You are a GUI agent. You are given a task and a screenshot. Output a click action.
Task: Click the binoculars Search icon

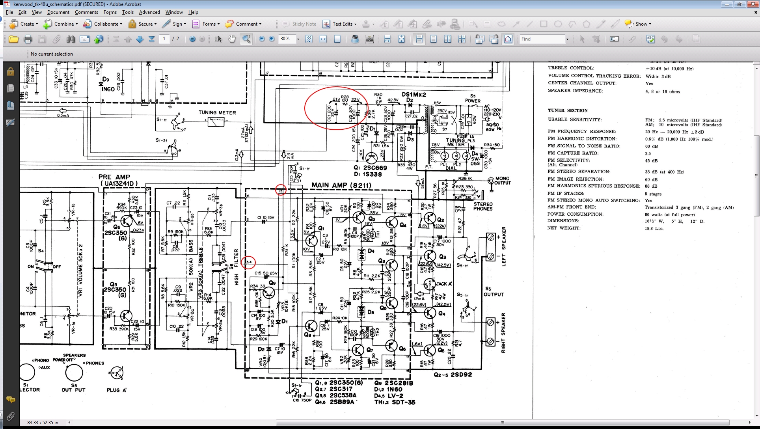[x=71, y=39]
